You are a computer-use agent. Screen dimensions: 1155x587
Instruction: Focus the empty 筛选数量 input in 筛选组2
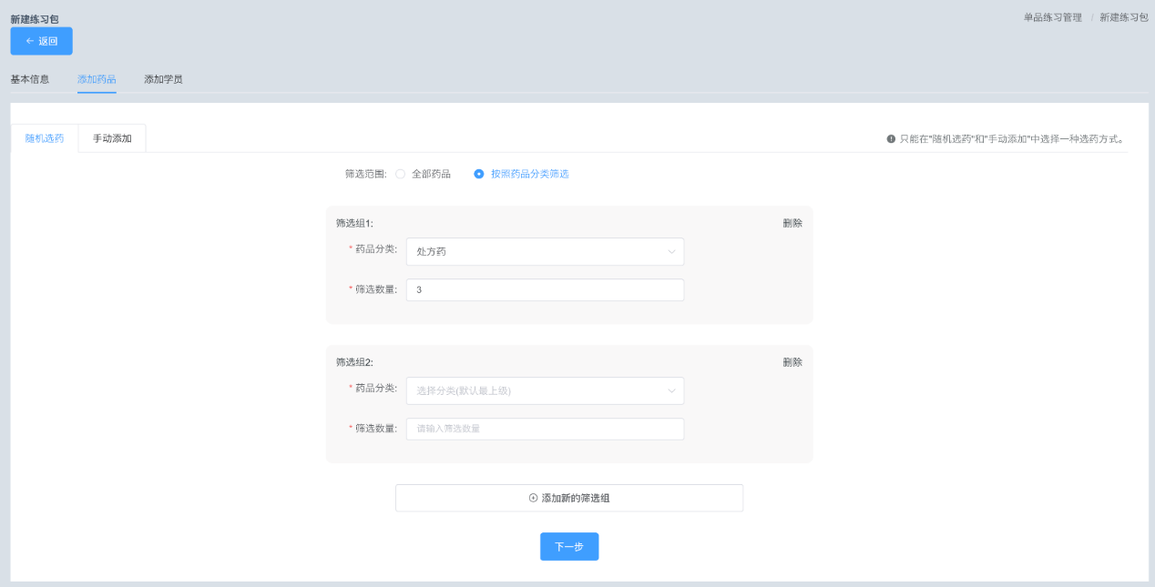[x=545, y=429]
